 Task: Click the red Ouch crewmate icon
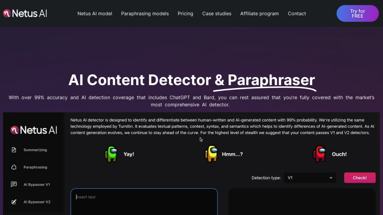(319, 154)
